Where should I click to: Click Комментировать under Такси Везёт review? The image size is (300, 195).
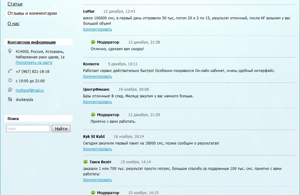[x=97, y=180]
